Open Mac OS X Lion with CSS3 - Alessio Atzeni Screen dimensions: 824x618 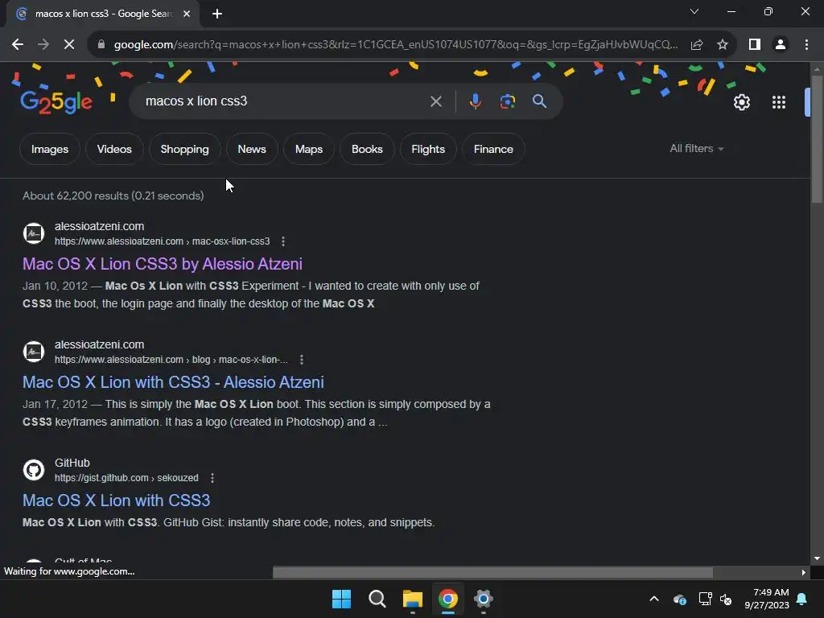point(174,382)
